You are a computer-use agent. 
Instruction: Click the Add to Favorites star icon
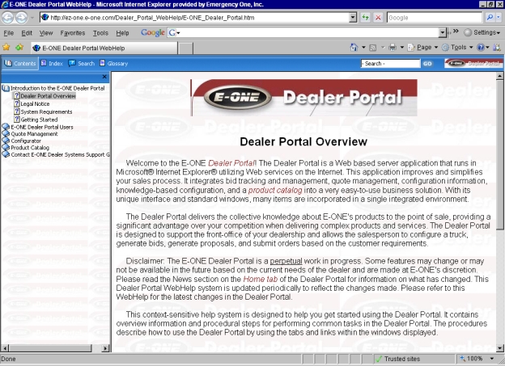[19, 48]
